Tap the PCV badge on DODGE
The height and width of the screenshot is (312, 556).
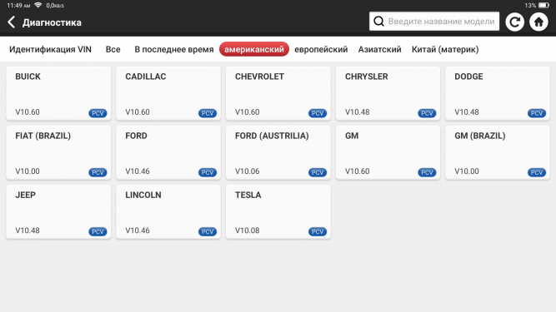pos(537,113)
